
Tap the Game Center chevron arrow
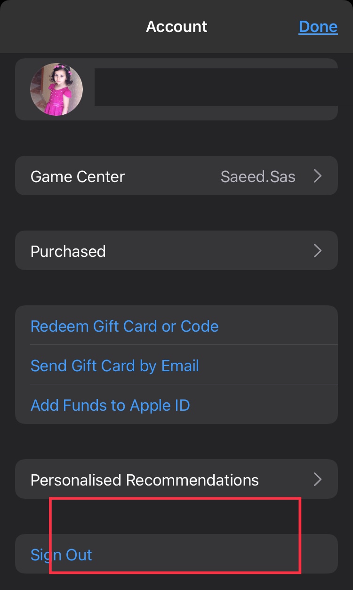318,176
